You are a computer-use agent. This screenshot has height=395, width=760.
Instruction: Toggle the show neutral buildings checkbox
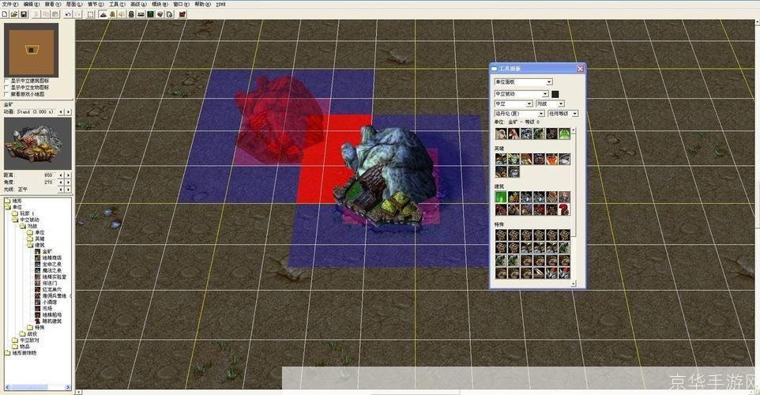6,81
